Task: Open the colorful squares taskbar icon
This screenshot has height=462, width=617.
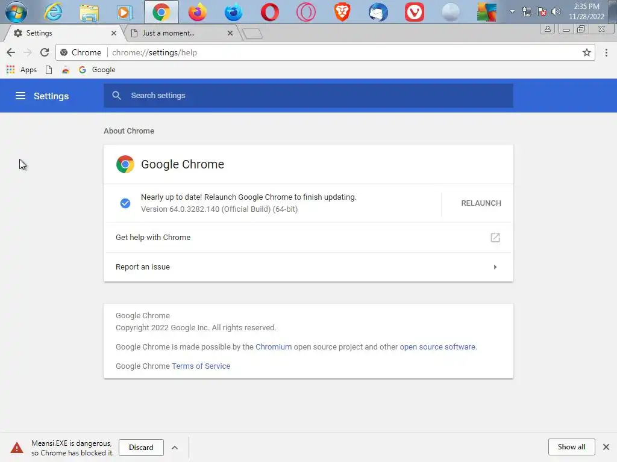Action: click(487, 12)
